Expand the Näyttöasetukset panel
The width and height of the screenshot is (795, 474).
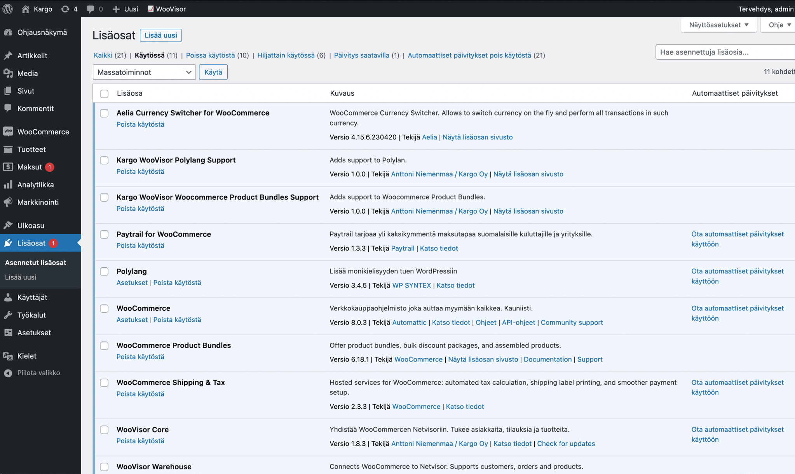(x=718, y=25)
